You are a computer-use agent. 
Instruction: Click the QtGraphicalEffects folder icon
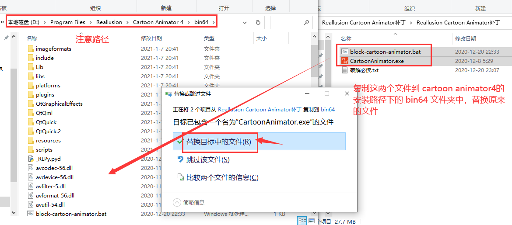click(x=31, y=104)
